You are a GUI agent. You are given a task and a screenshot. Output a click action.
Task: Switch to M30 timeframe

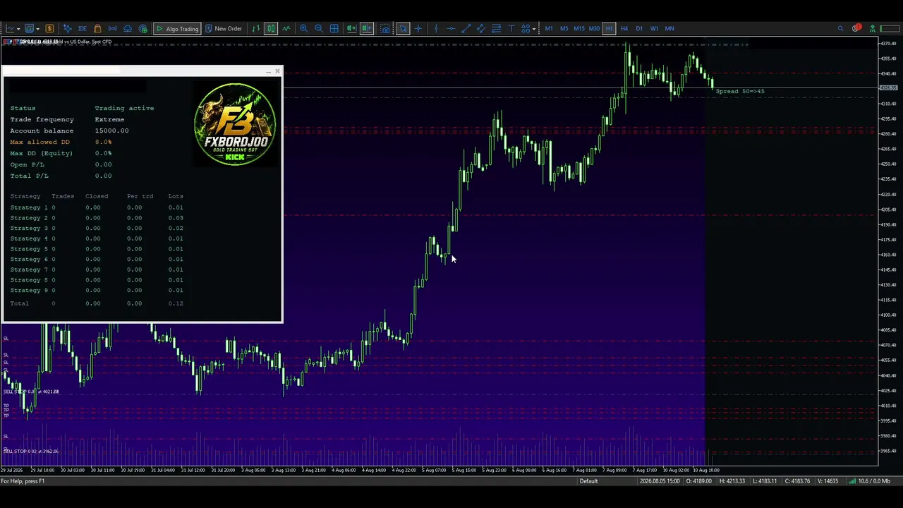(594, 28)
